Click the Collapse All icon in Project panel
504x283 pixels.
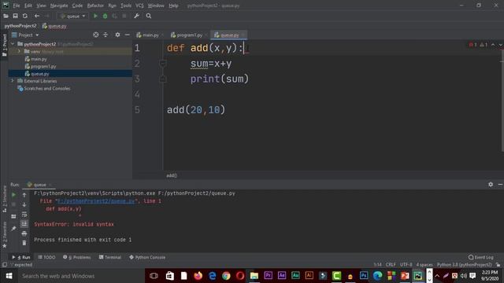[x=106, y=35]
